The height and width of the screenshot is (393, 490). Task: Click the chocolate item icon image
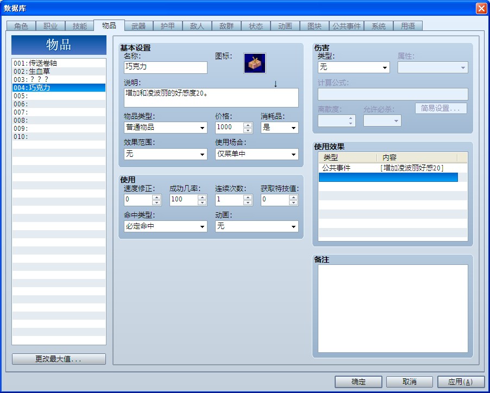255,63
